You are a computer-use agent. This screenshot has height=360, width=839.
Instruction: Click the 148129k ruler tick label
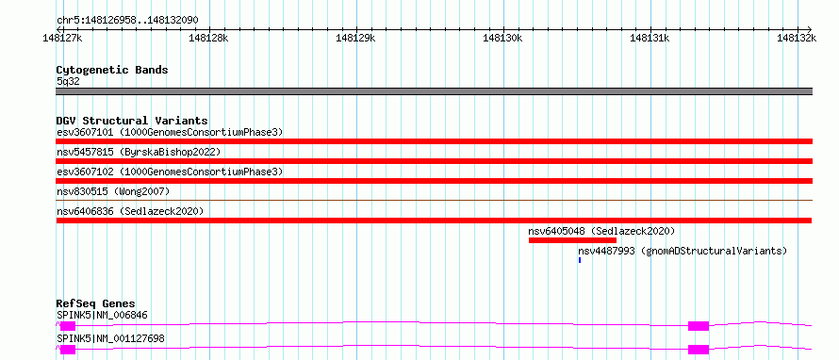tap(355, 38)
